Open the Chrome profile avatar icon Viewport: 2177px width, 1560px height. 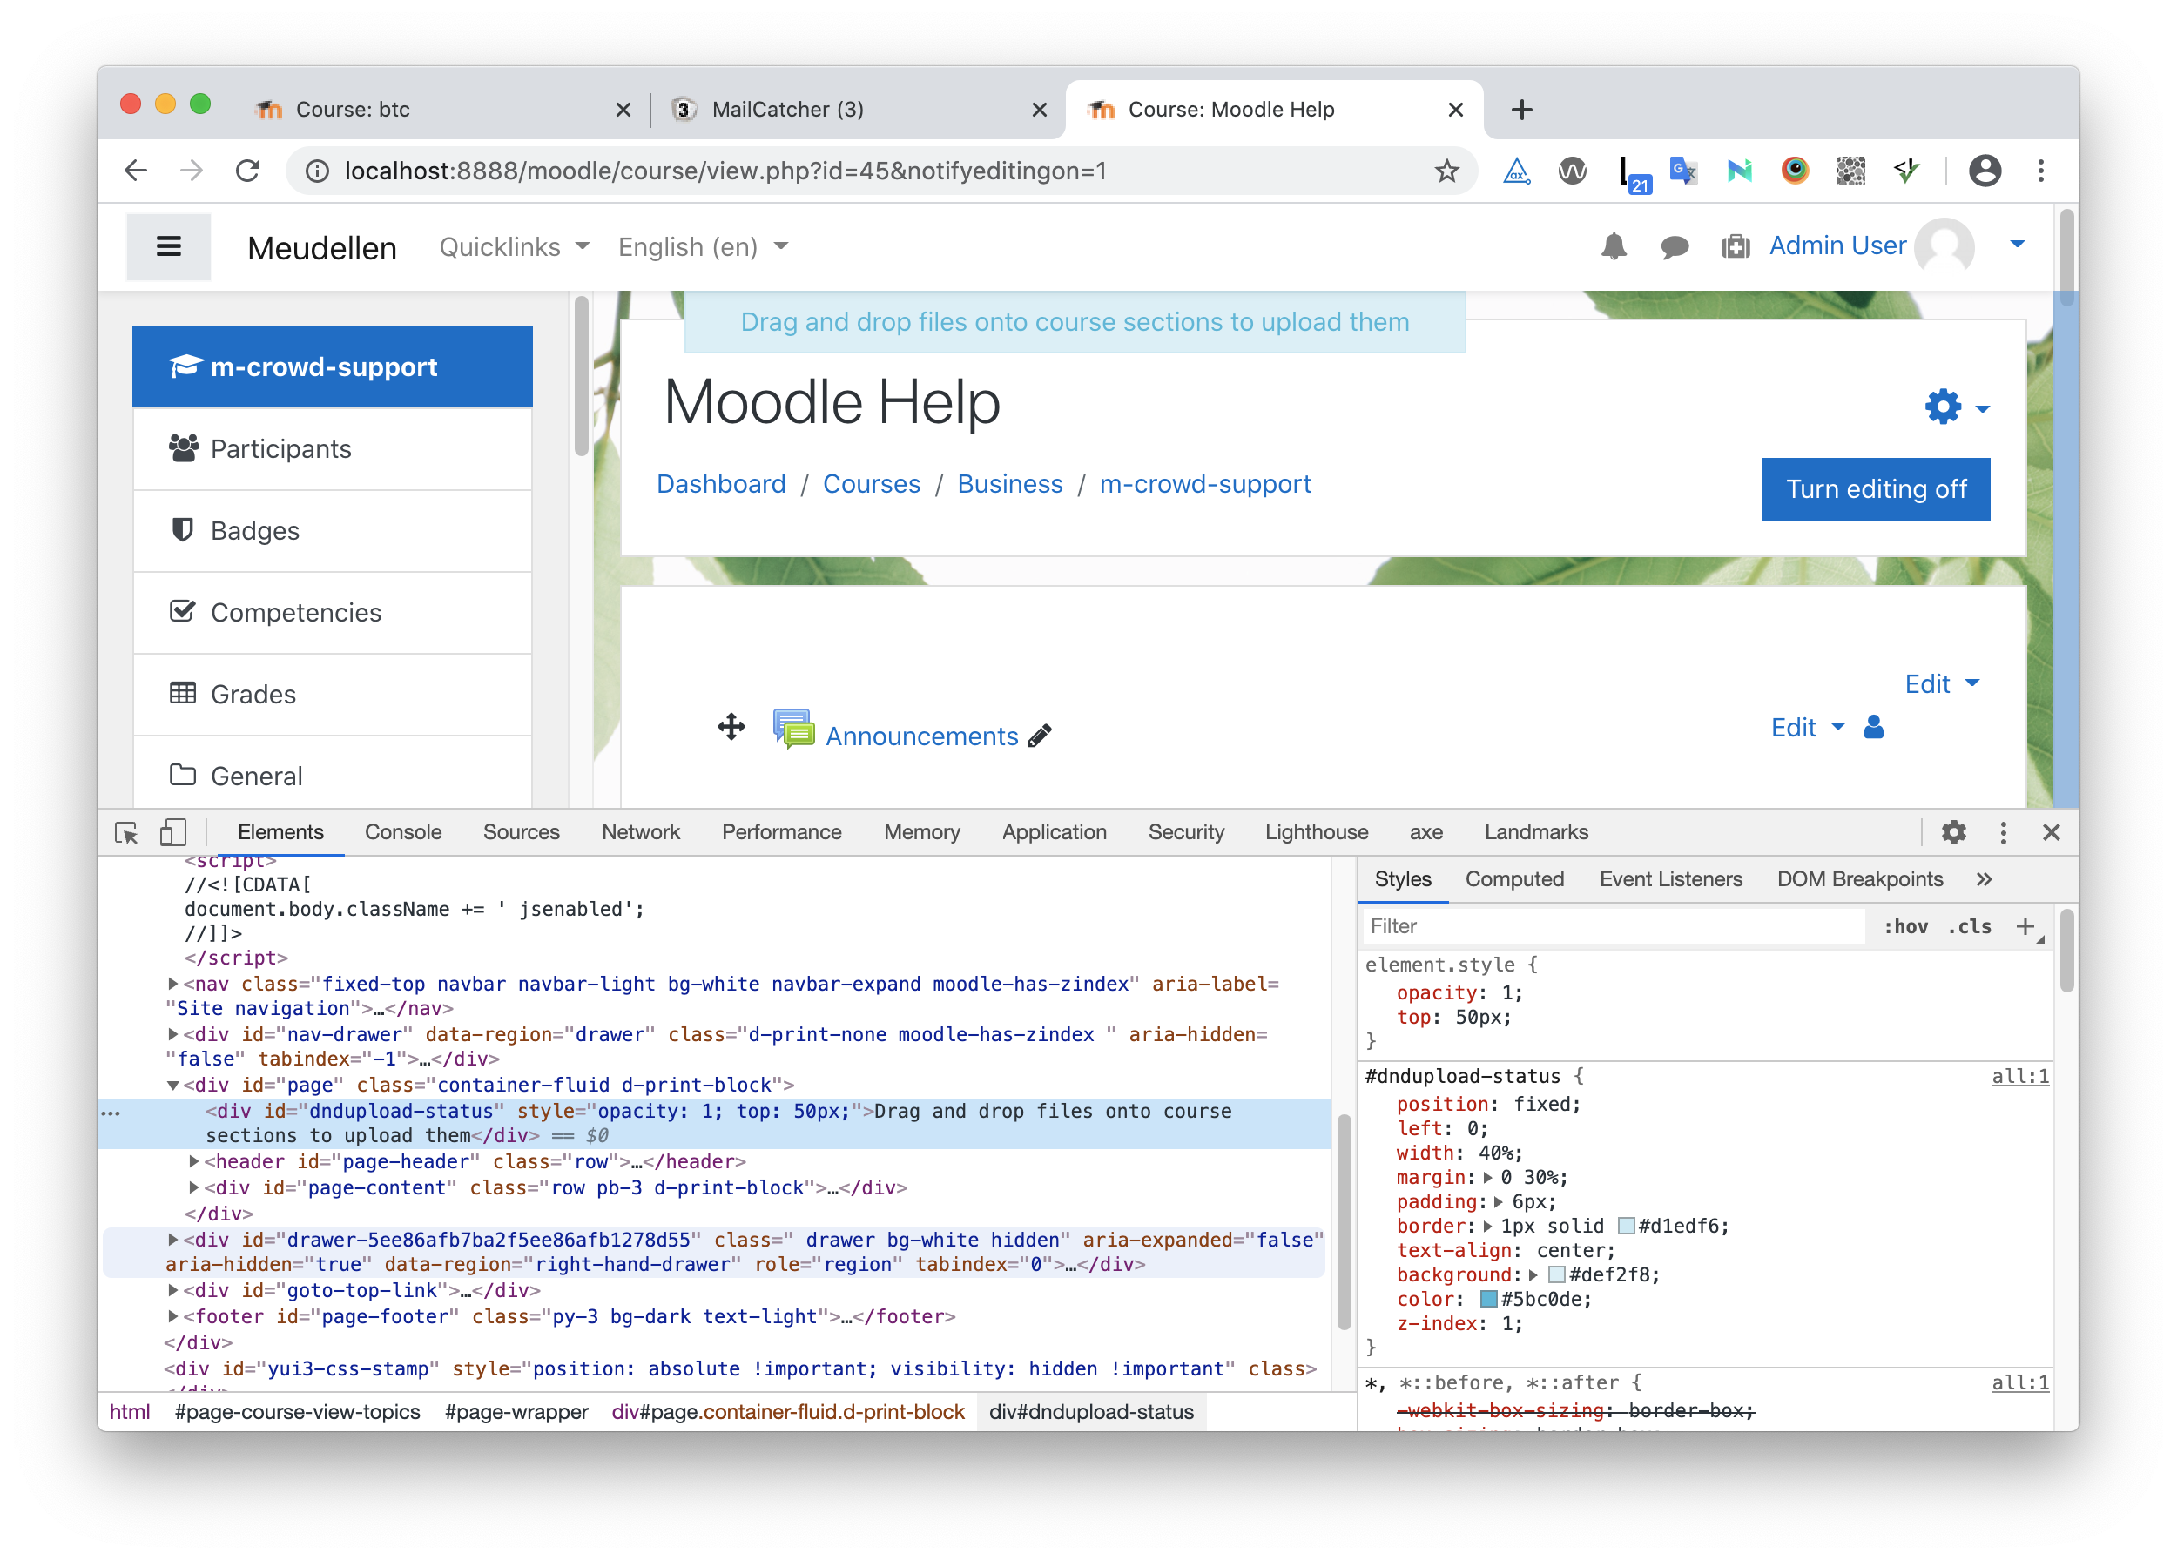click(1985, 171)
